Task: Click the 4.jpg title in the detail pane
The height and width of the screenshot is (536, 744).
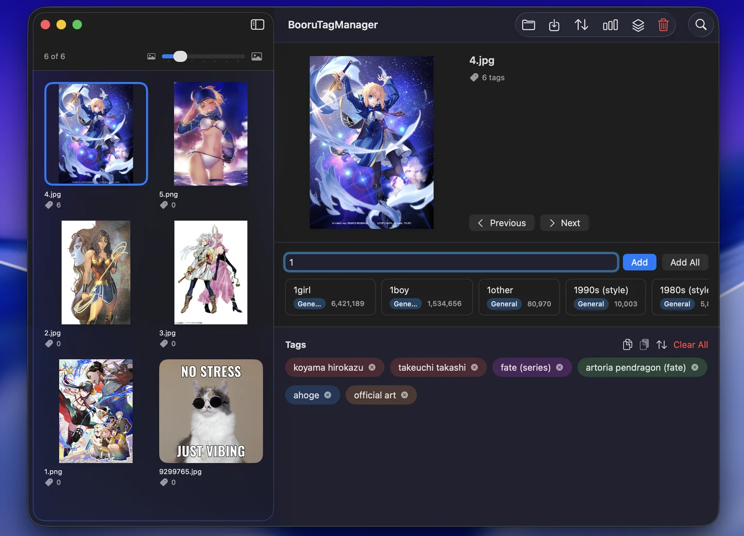Action: (482, 61)
